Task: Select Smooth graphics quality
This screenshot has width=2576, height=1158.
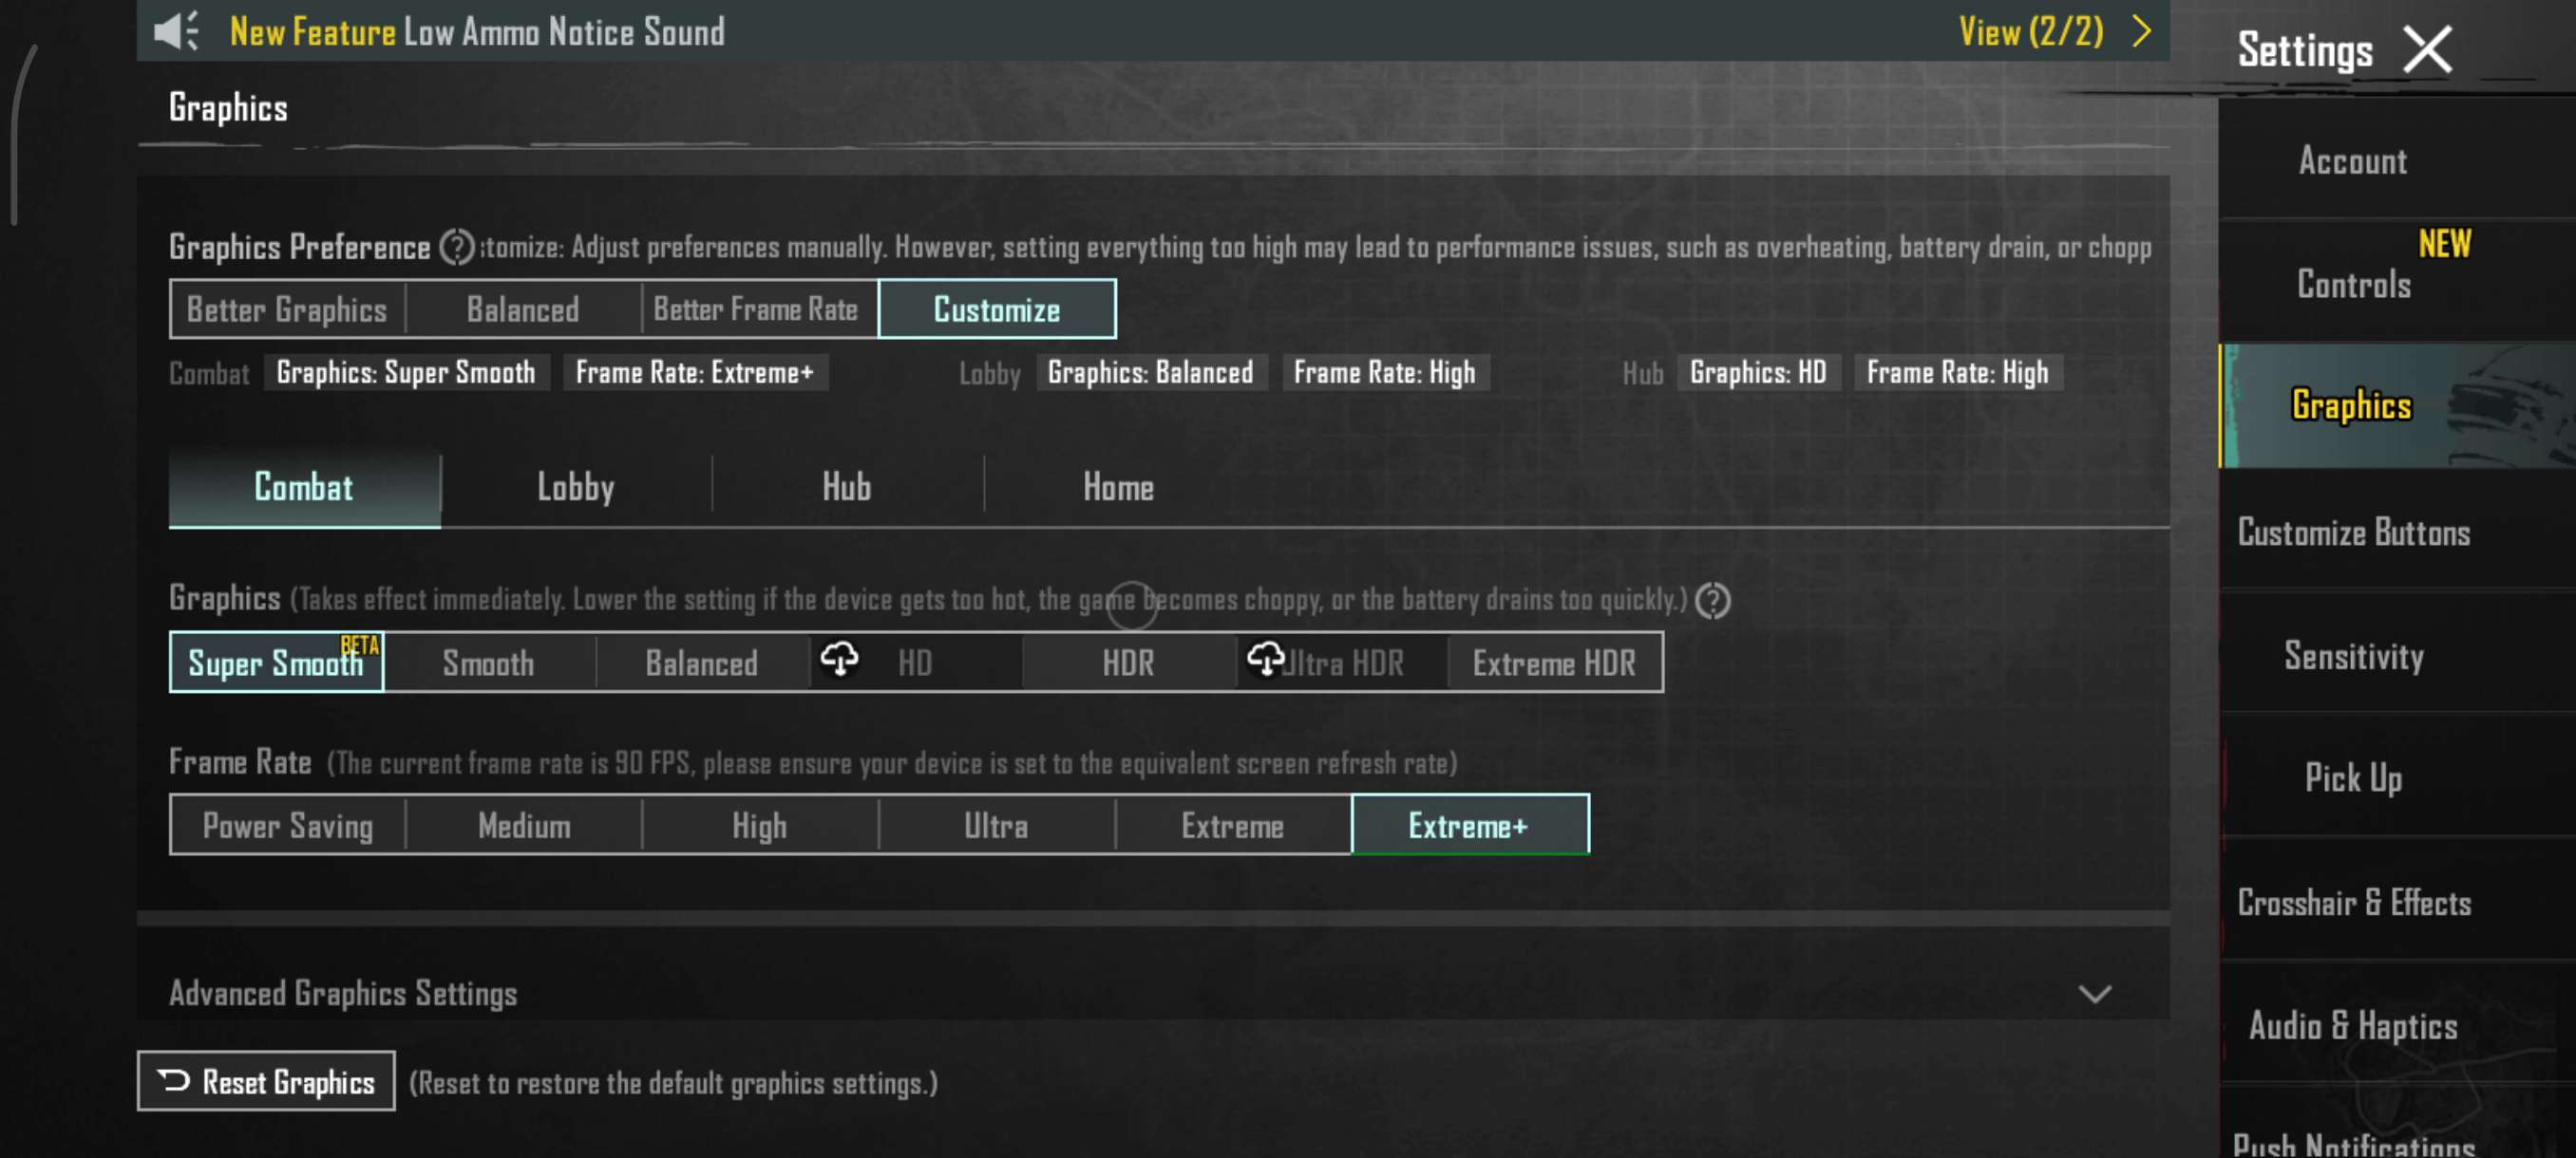Action: click(488, 663)
